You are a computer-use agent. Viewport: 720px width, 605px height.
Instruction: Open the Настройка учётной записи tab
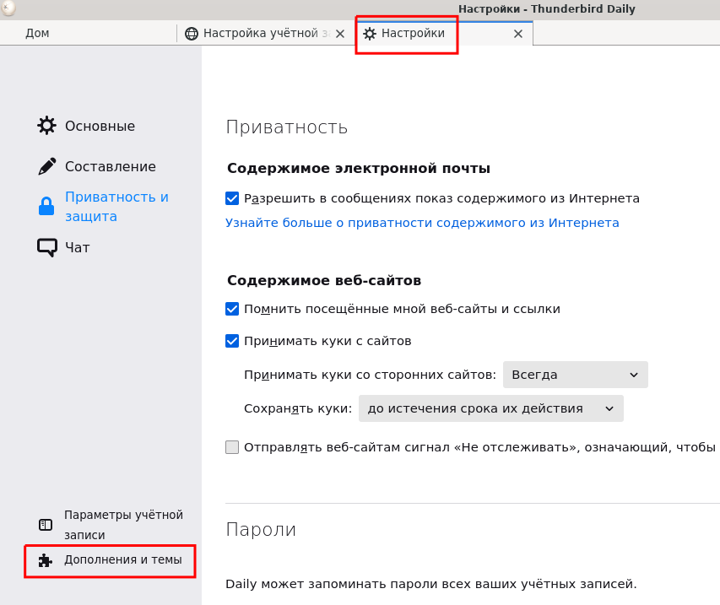click(262, 34)
